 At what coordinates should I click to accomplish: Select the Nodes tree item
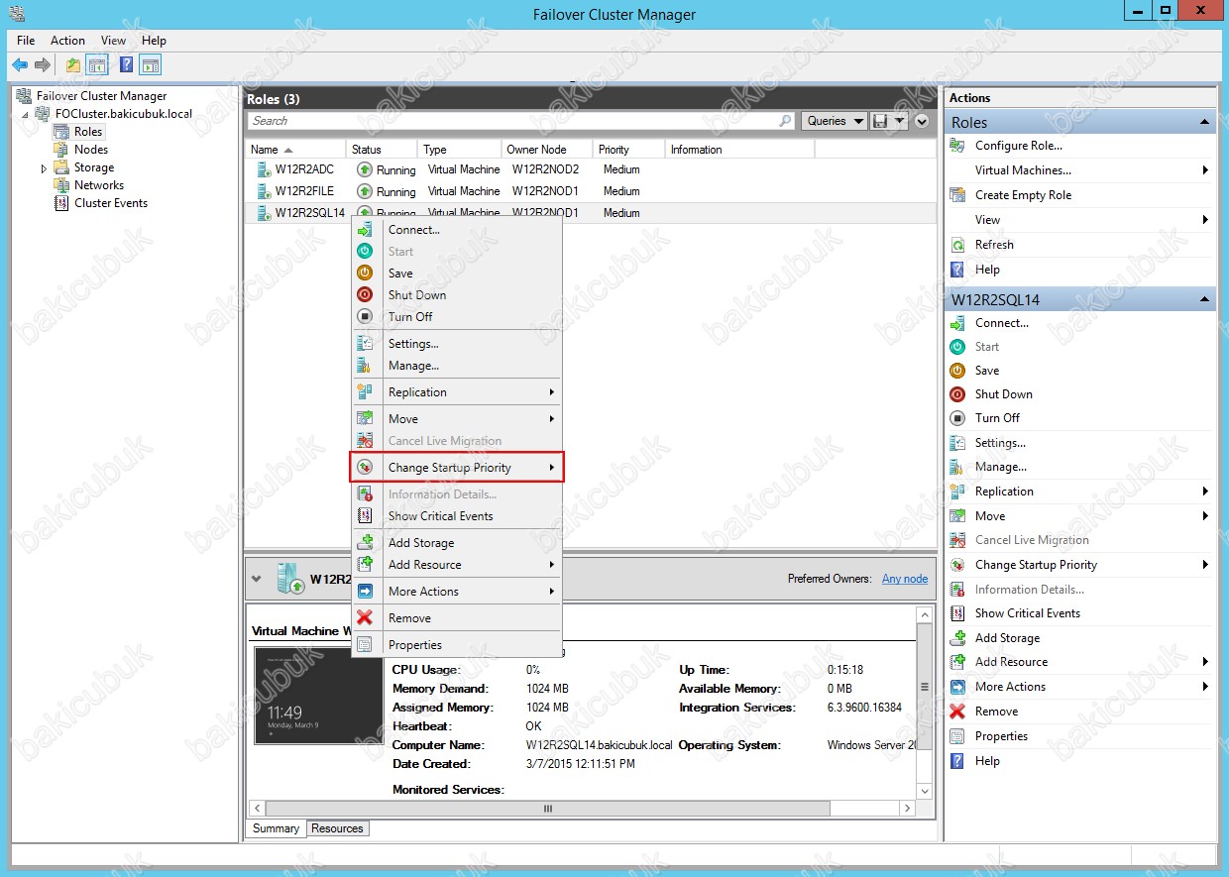coord(91,150)
